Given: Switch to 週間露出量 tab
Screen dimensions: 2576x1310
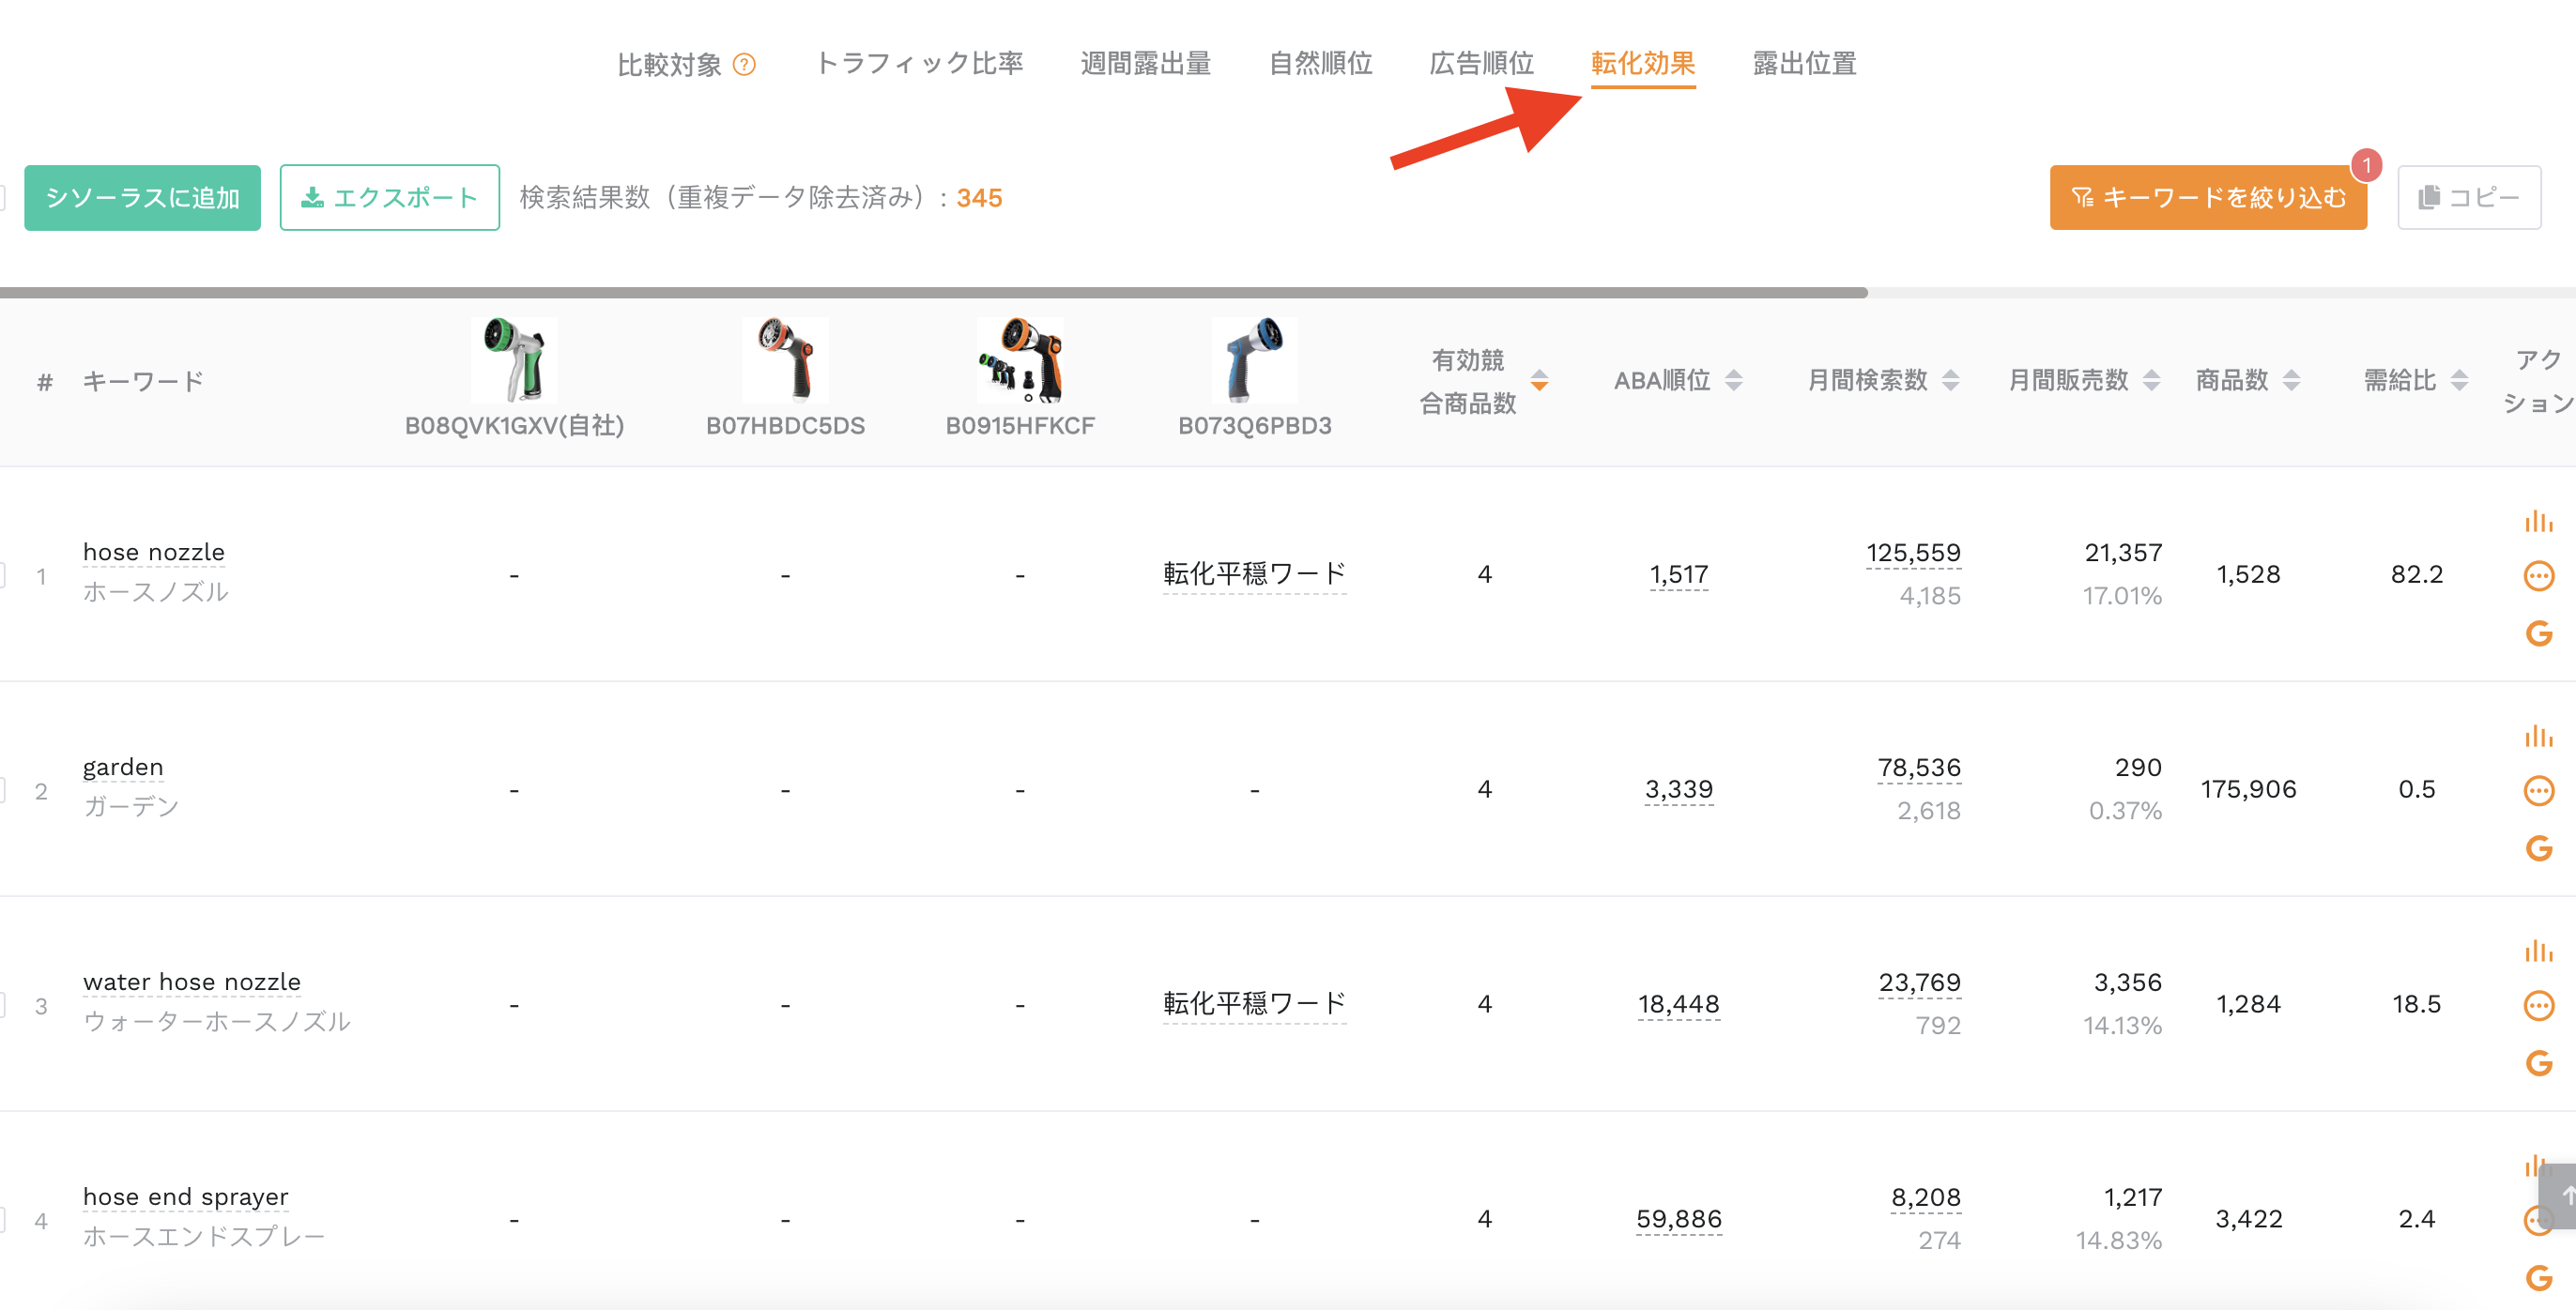Looking at the screenshot, I should coord(1146,64).
